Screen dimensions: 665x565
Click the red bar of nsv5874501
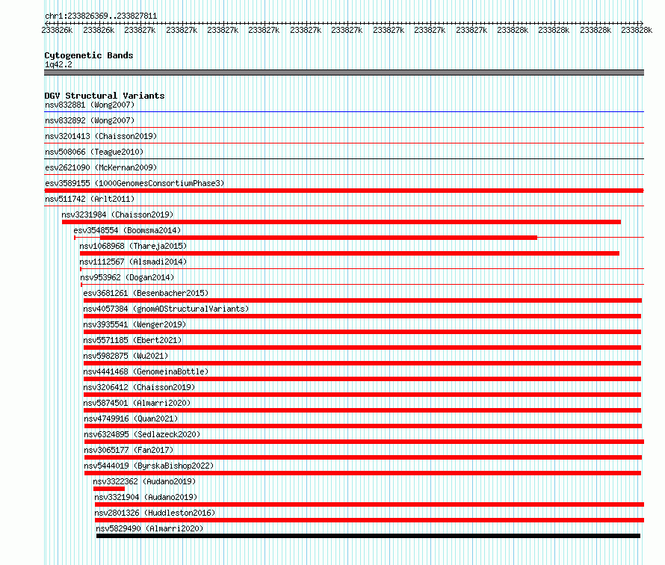click(362, 410)
